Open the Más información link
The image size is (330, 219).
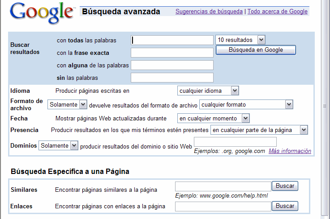click(x=290, y=151)
